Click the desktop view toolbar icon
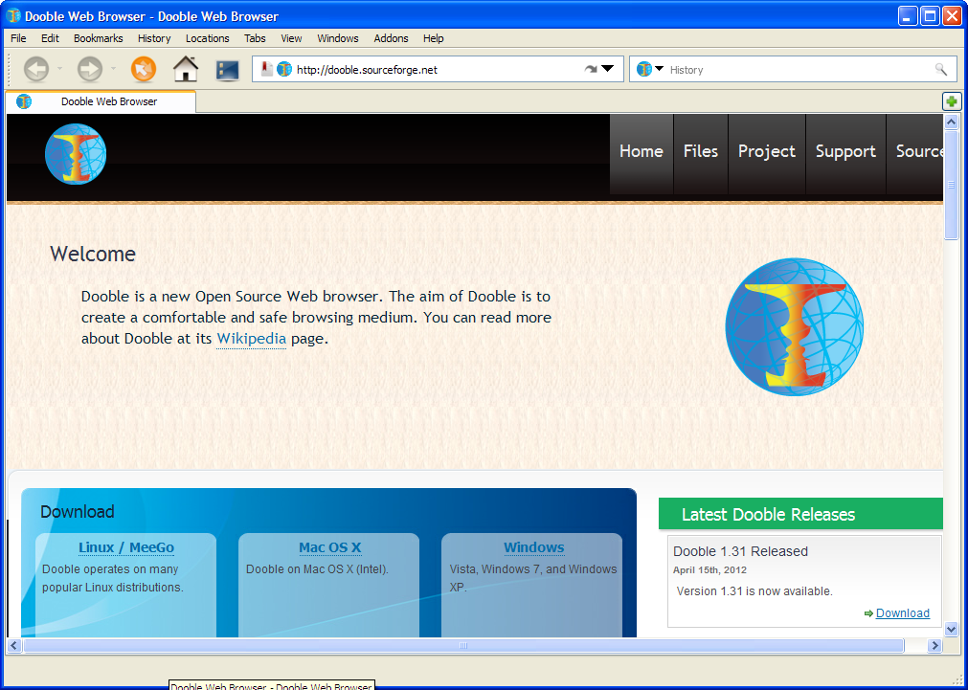The image size is (968, 690). pos(227,70)
